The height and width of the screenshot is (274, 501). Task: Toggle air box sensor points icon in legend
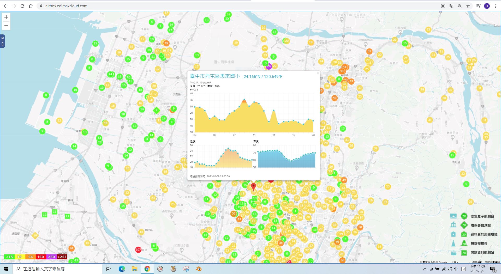tap(454, 216)
